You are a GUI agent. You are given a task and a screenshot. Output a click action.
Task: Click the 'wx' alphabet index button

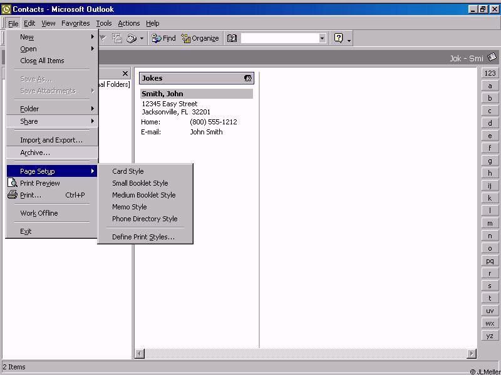pos(490,323)
